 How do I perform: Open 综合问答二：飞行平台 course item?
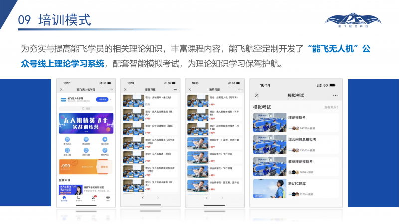(x=214, y=157)
